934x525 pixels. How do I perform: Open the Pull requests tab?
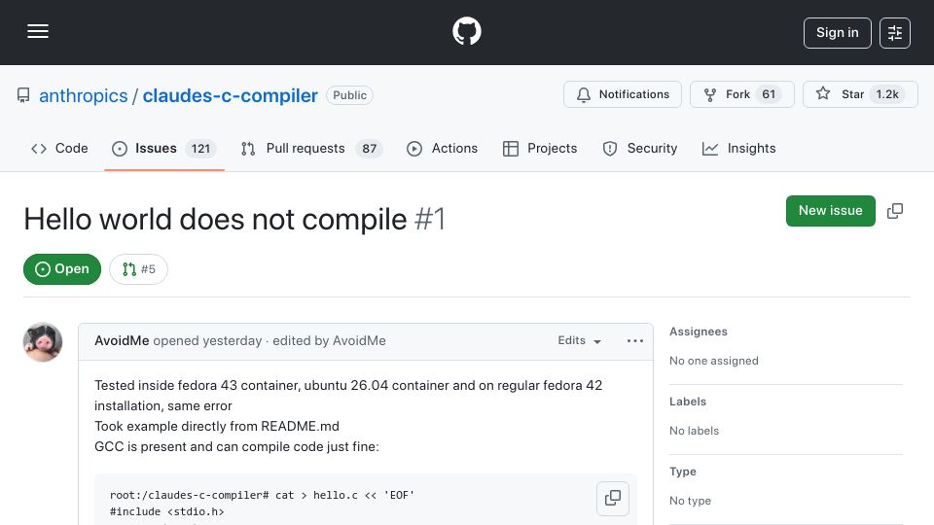(311, 148)
